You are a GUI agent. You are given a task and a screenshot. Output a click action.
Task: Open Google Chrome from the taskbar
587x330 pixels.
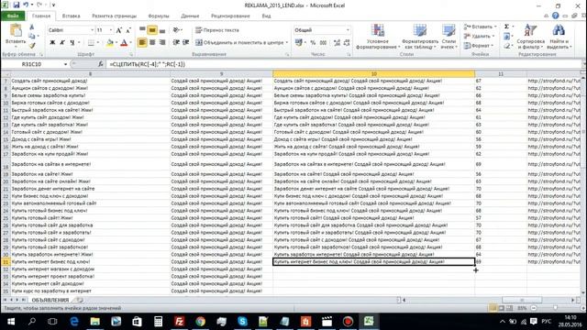point(200,322)
